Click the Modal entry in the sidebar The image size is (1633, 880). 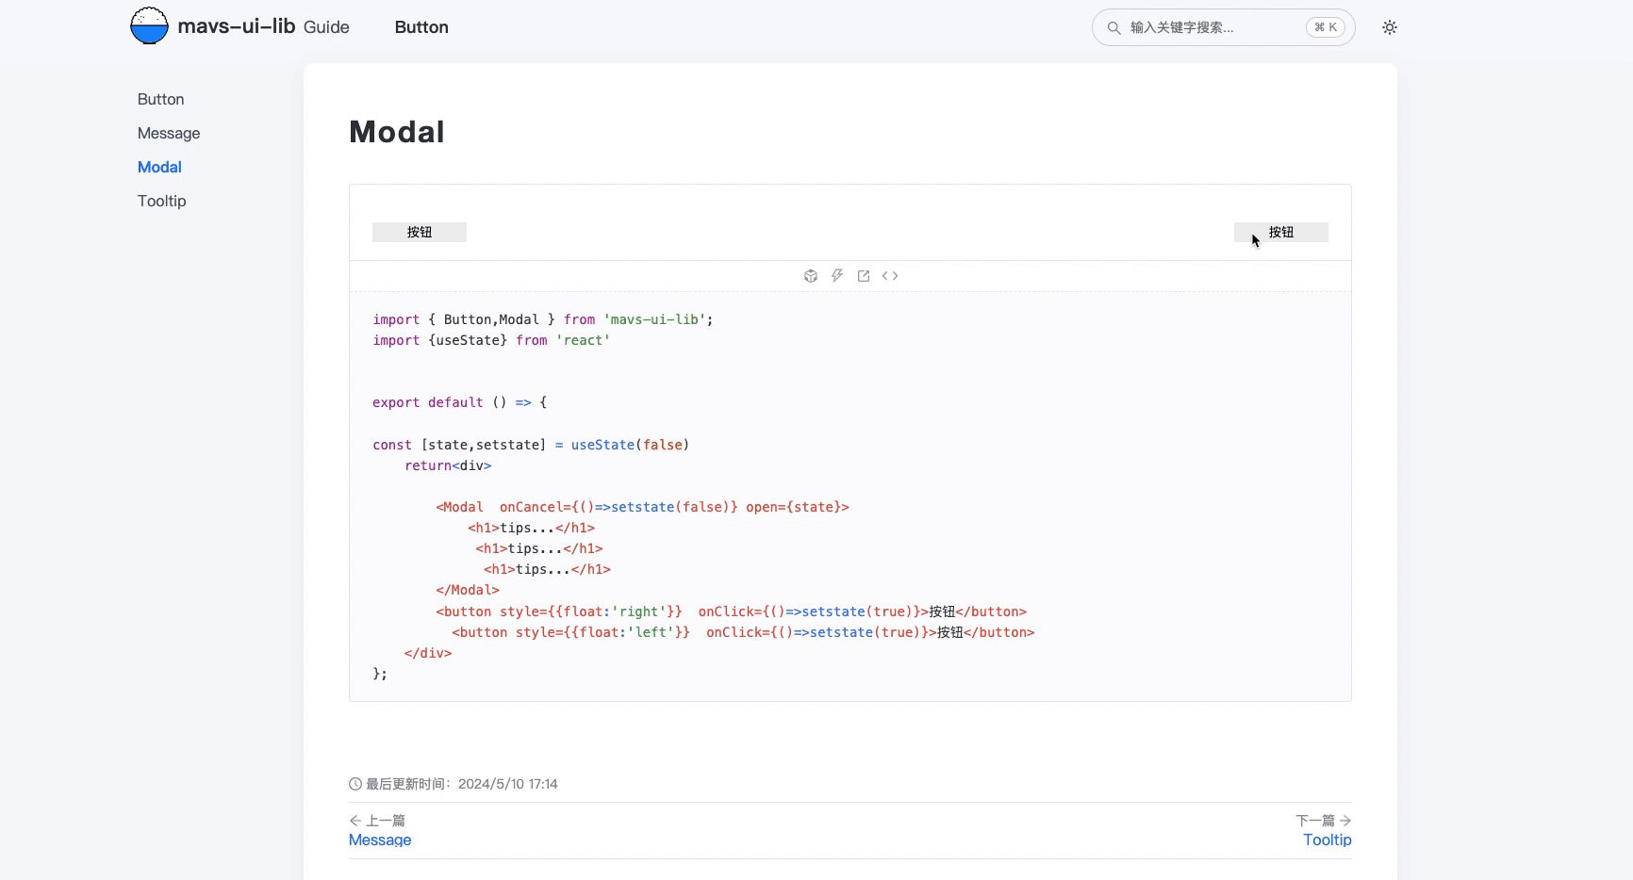[x=159, y=167]
